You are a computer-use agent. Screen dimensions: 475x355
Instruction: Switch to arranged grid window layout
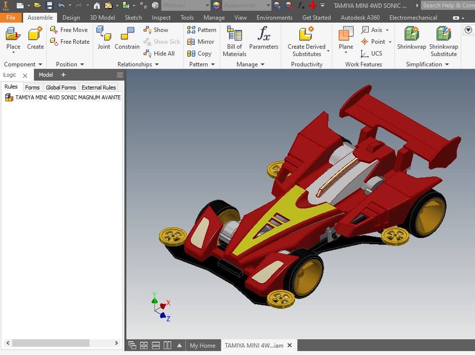[x=144, y=345]
